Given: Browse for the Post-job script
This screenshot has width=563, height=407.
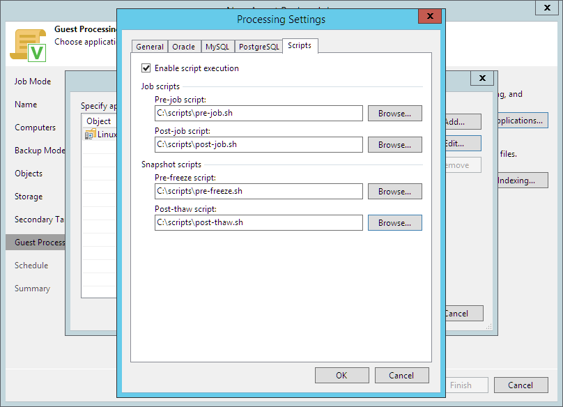Looking at the screenshot, I should tap(394, 144).
